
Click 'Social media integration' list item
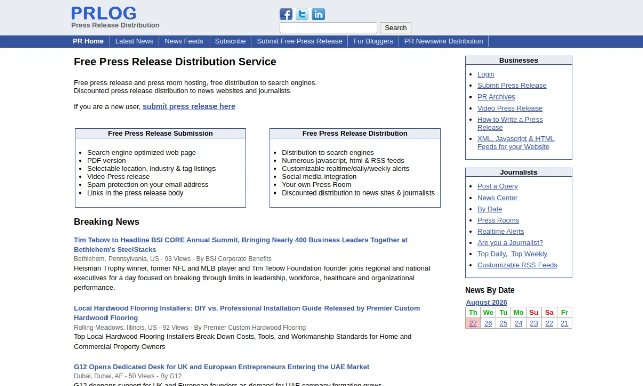[x=319, y=176]
